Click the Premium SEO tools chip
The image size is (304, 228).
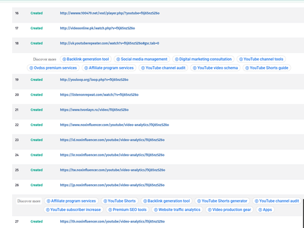(127, 210)
